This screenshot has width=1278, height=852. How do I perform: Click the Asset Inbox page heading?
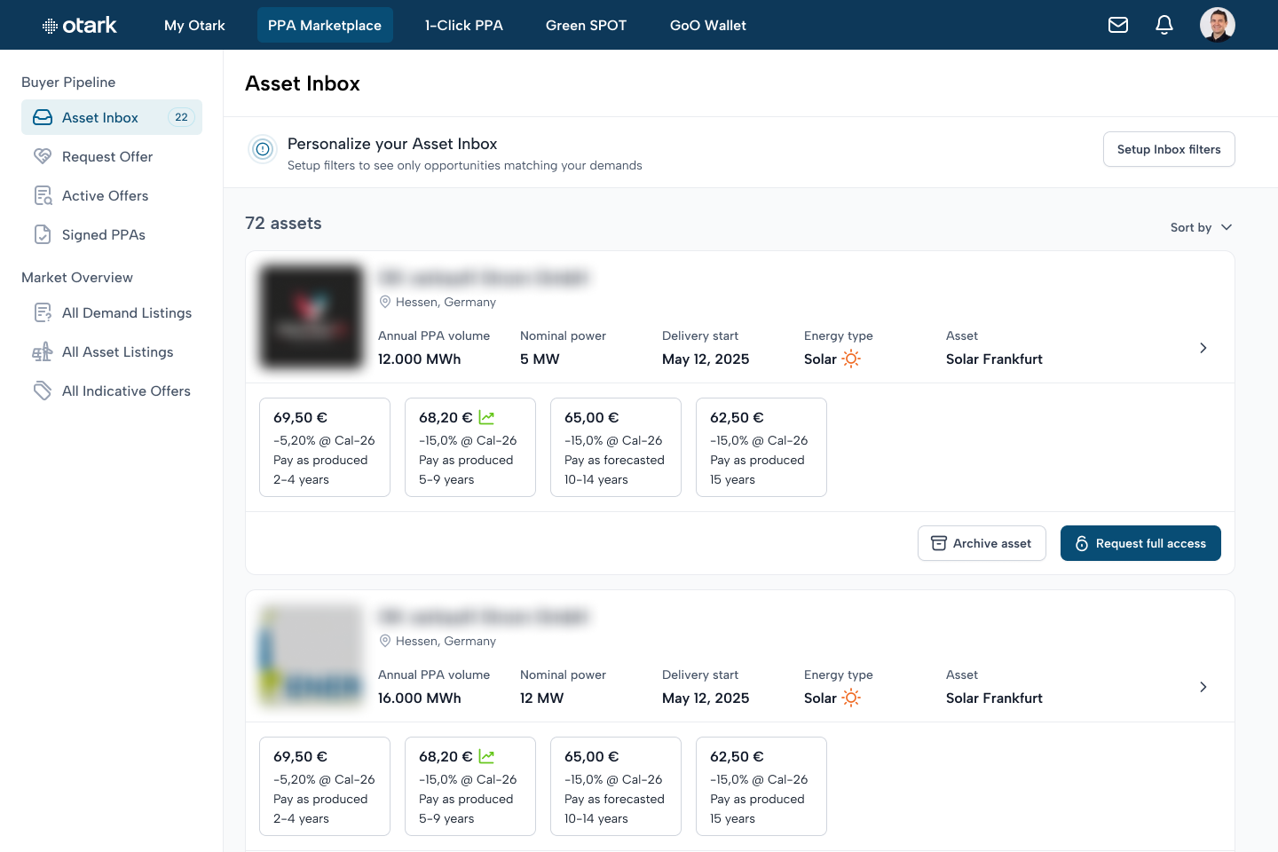tap(303, 83)
